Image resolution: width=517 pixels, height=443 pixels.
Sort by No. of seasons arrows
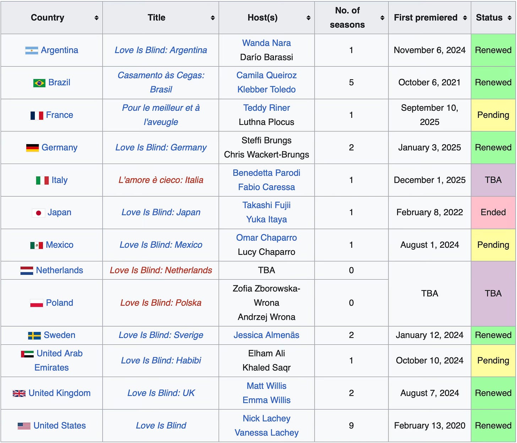[382, 18]
